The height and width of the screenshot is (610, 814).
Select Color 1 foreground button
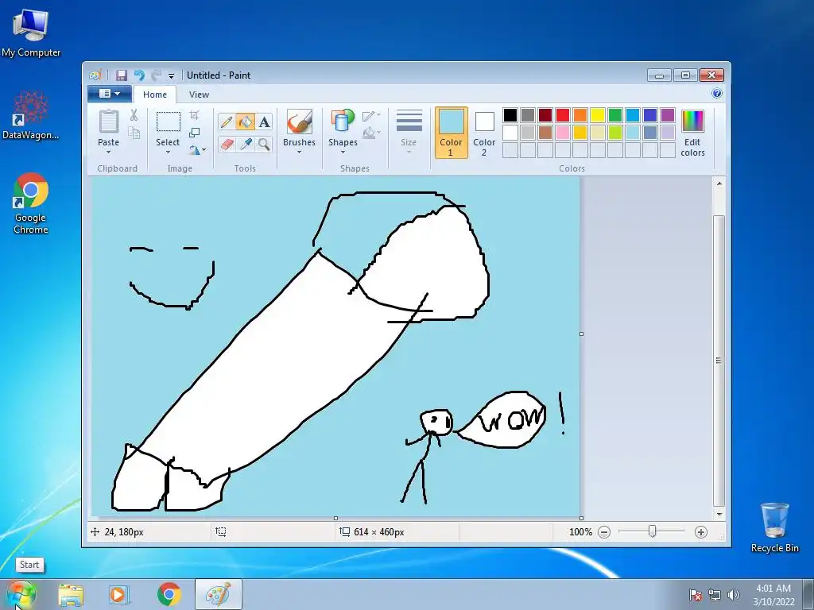(451, 133)
